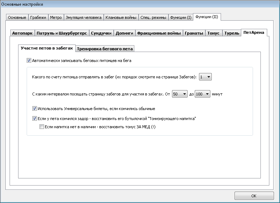Select Участие петов в забегах tab

pyautogui.click(x=47, y=48)
